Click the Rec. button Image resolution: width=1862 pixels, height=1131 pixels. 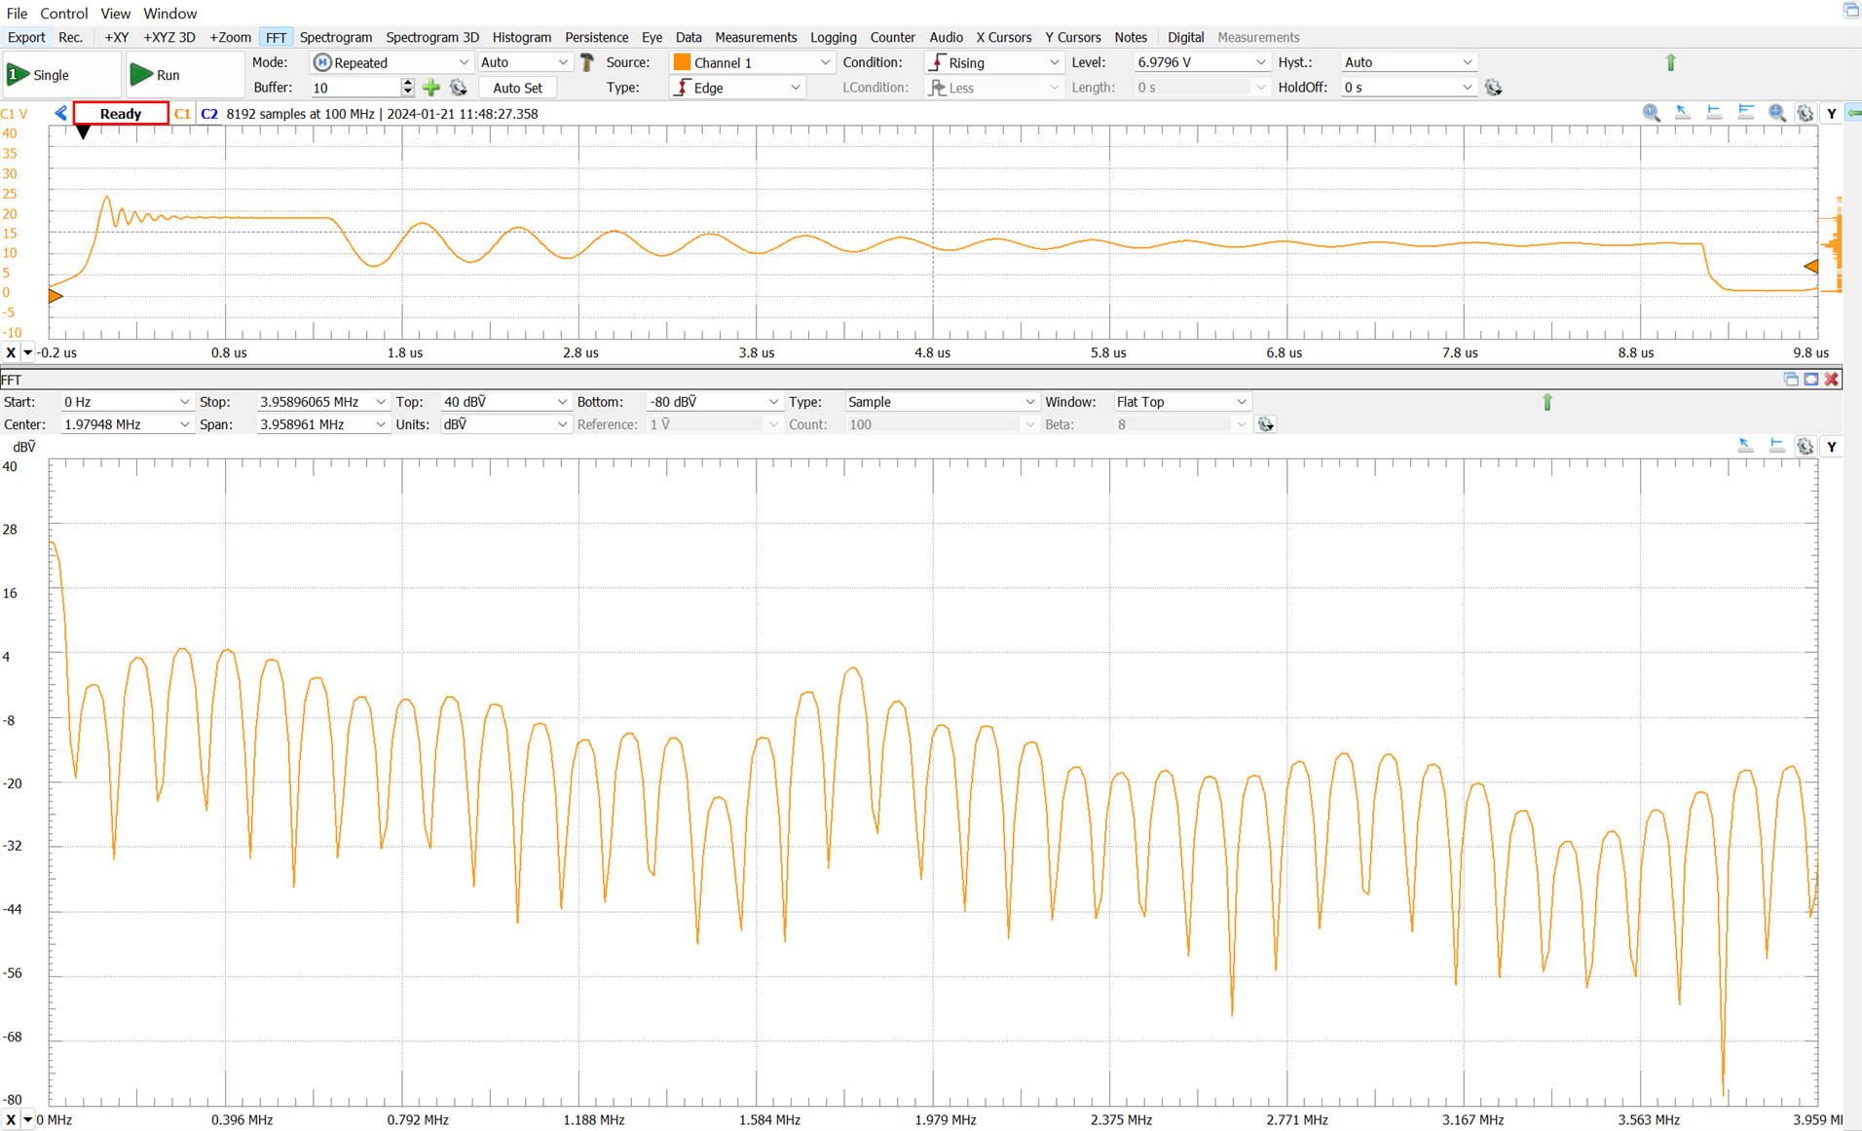coord(71,37)
